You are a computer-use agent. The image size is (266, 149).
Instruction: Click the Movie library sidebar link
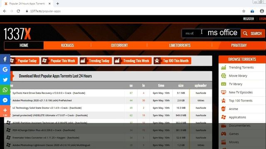238,76
